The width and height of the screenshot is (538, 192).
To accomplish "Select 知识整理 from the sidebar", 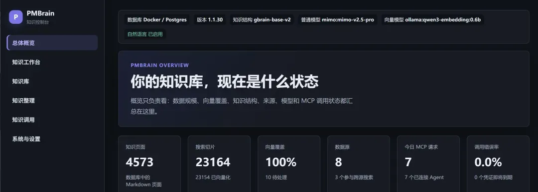I will 52,100.
